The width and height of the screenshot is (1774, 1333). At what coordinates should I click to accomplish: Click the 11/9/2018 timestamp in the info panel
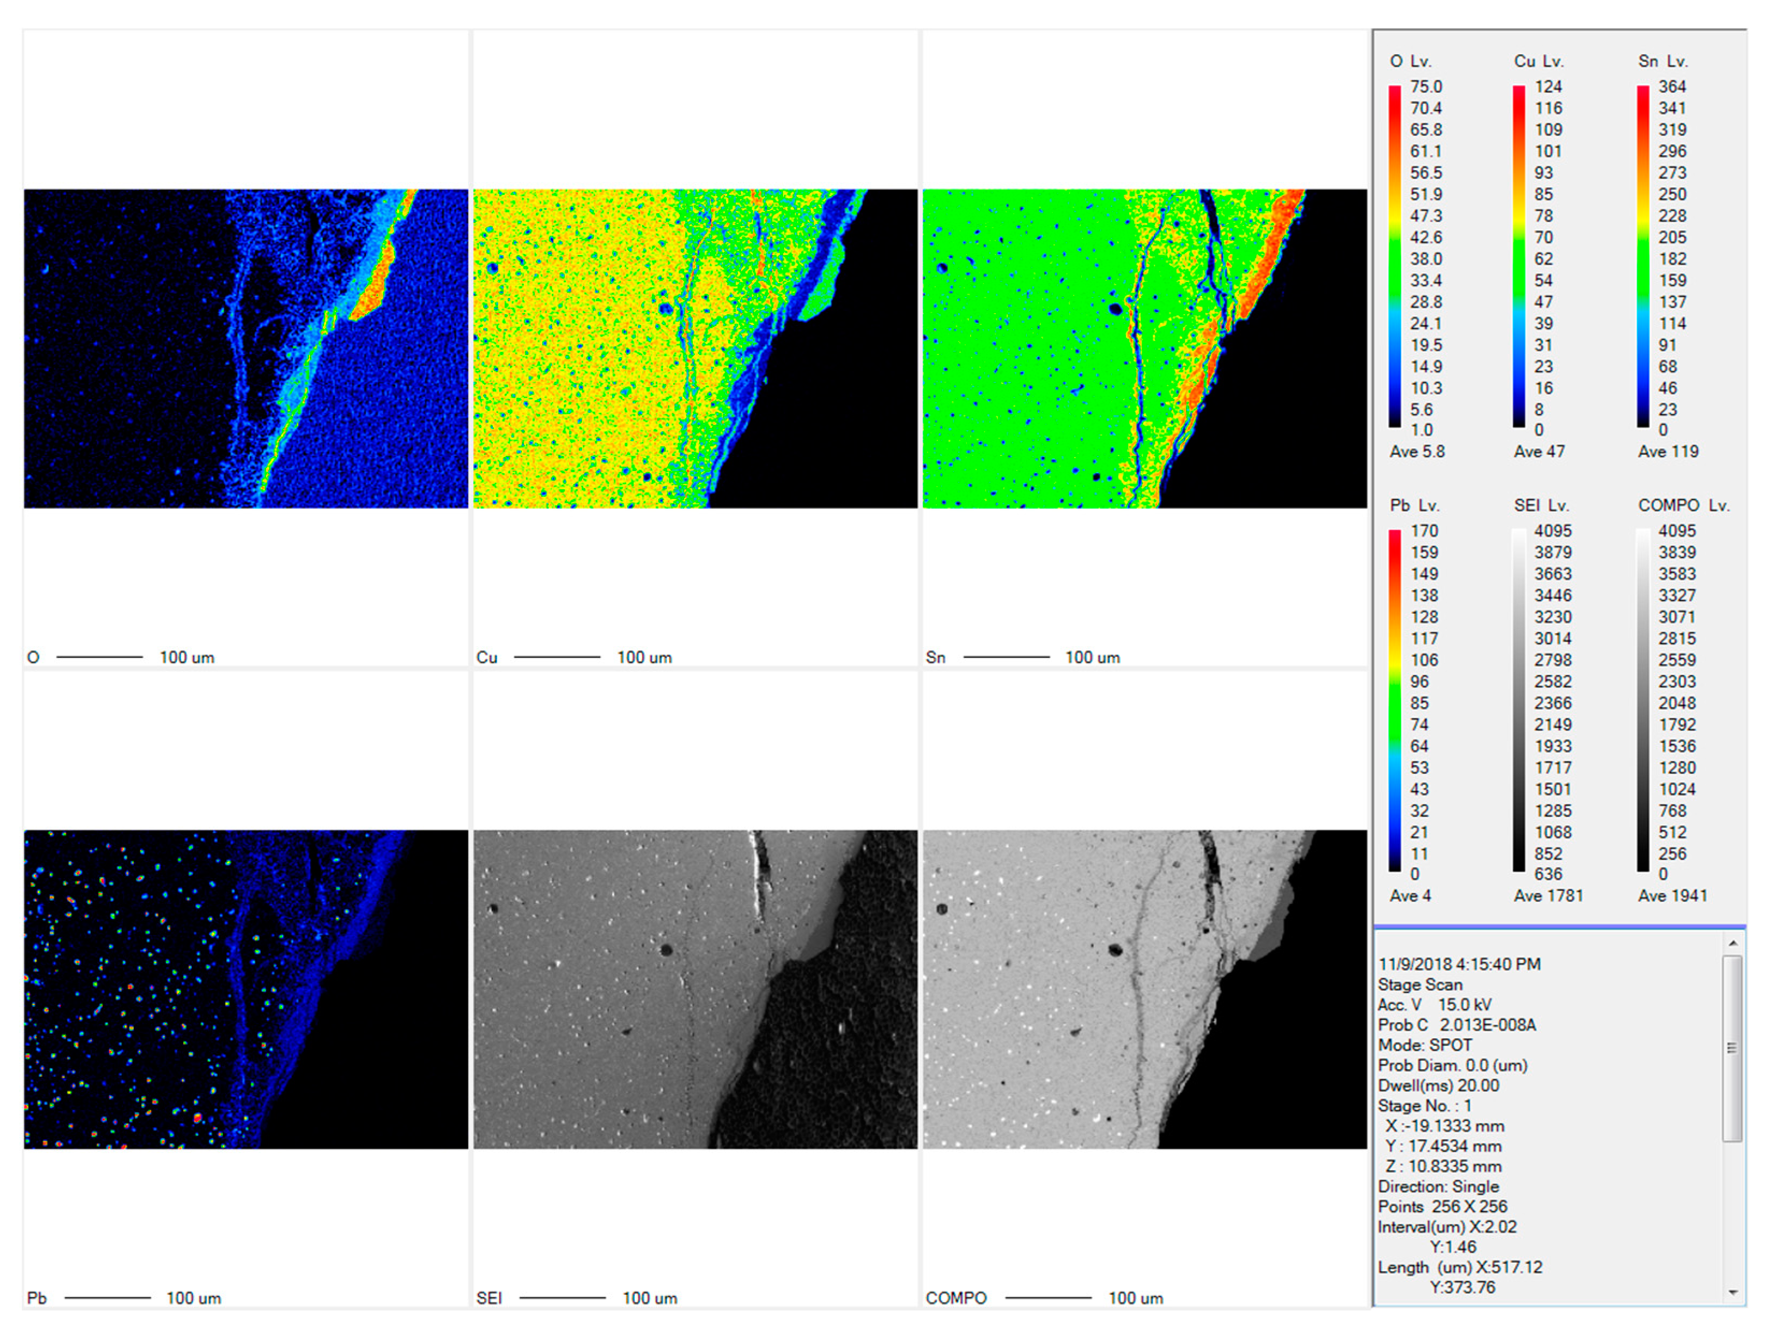(1460, 964)
